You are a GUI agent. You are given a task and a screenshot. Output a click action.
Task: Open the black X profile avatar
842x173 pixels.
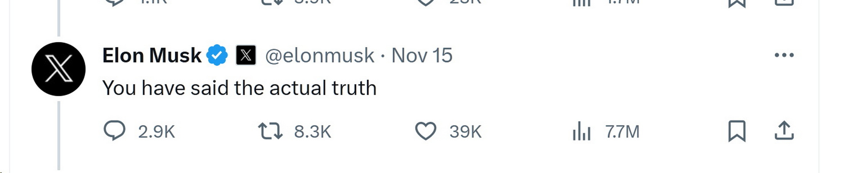click(x=59, y=69)
